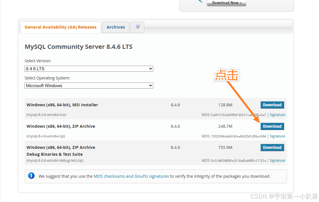Click filename (mysql-8.4.6-winx64.zip)
Viewport: 319px width, 202px height.
point(46,136)
